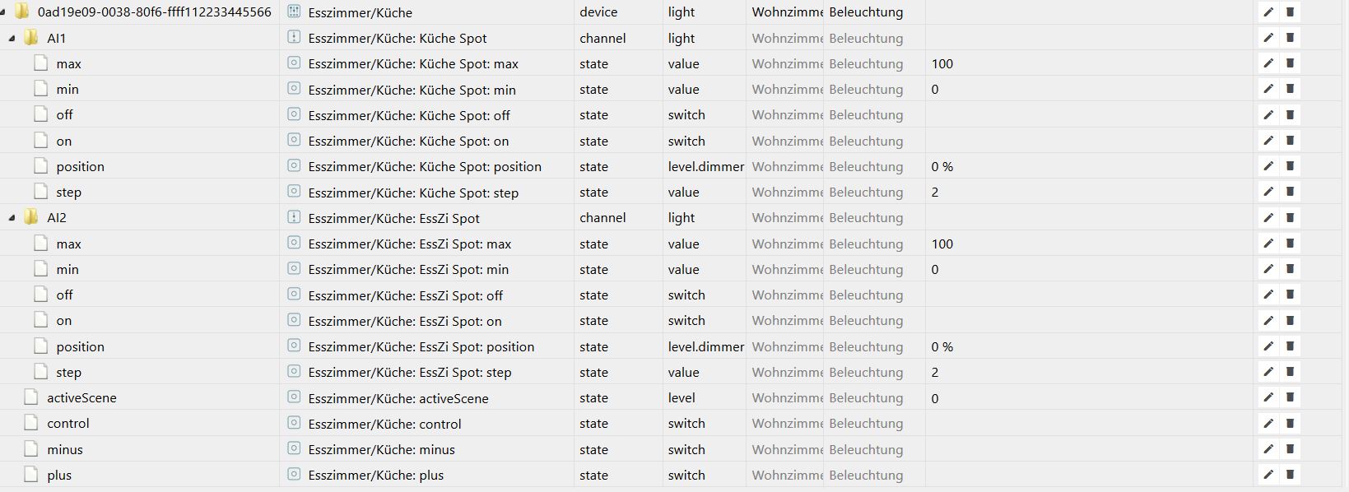Delete the activeScene state row
Screen dimensions: 1349x492
click(x=1290, y=397)
